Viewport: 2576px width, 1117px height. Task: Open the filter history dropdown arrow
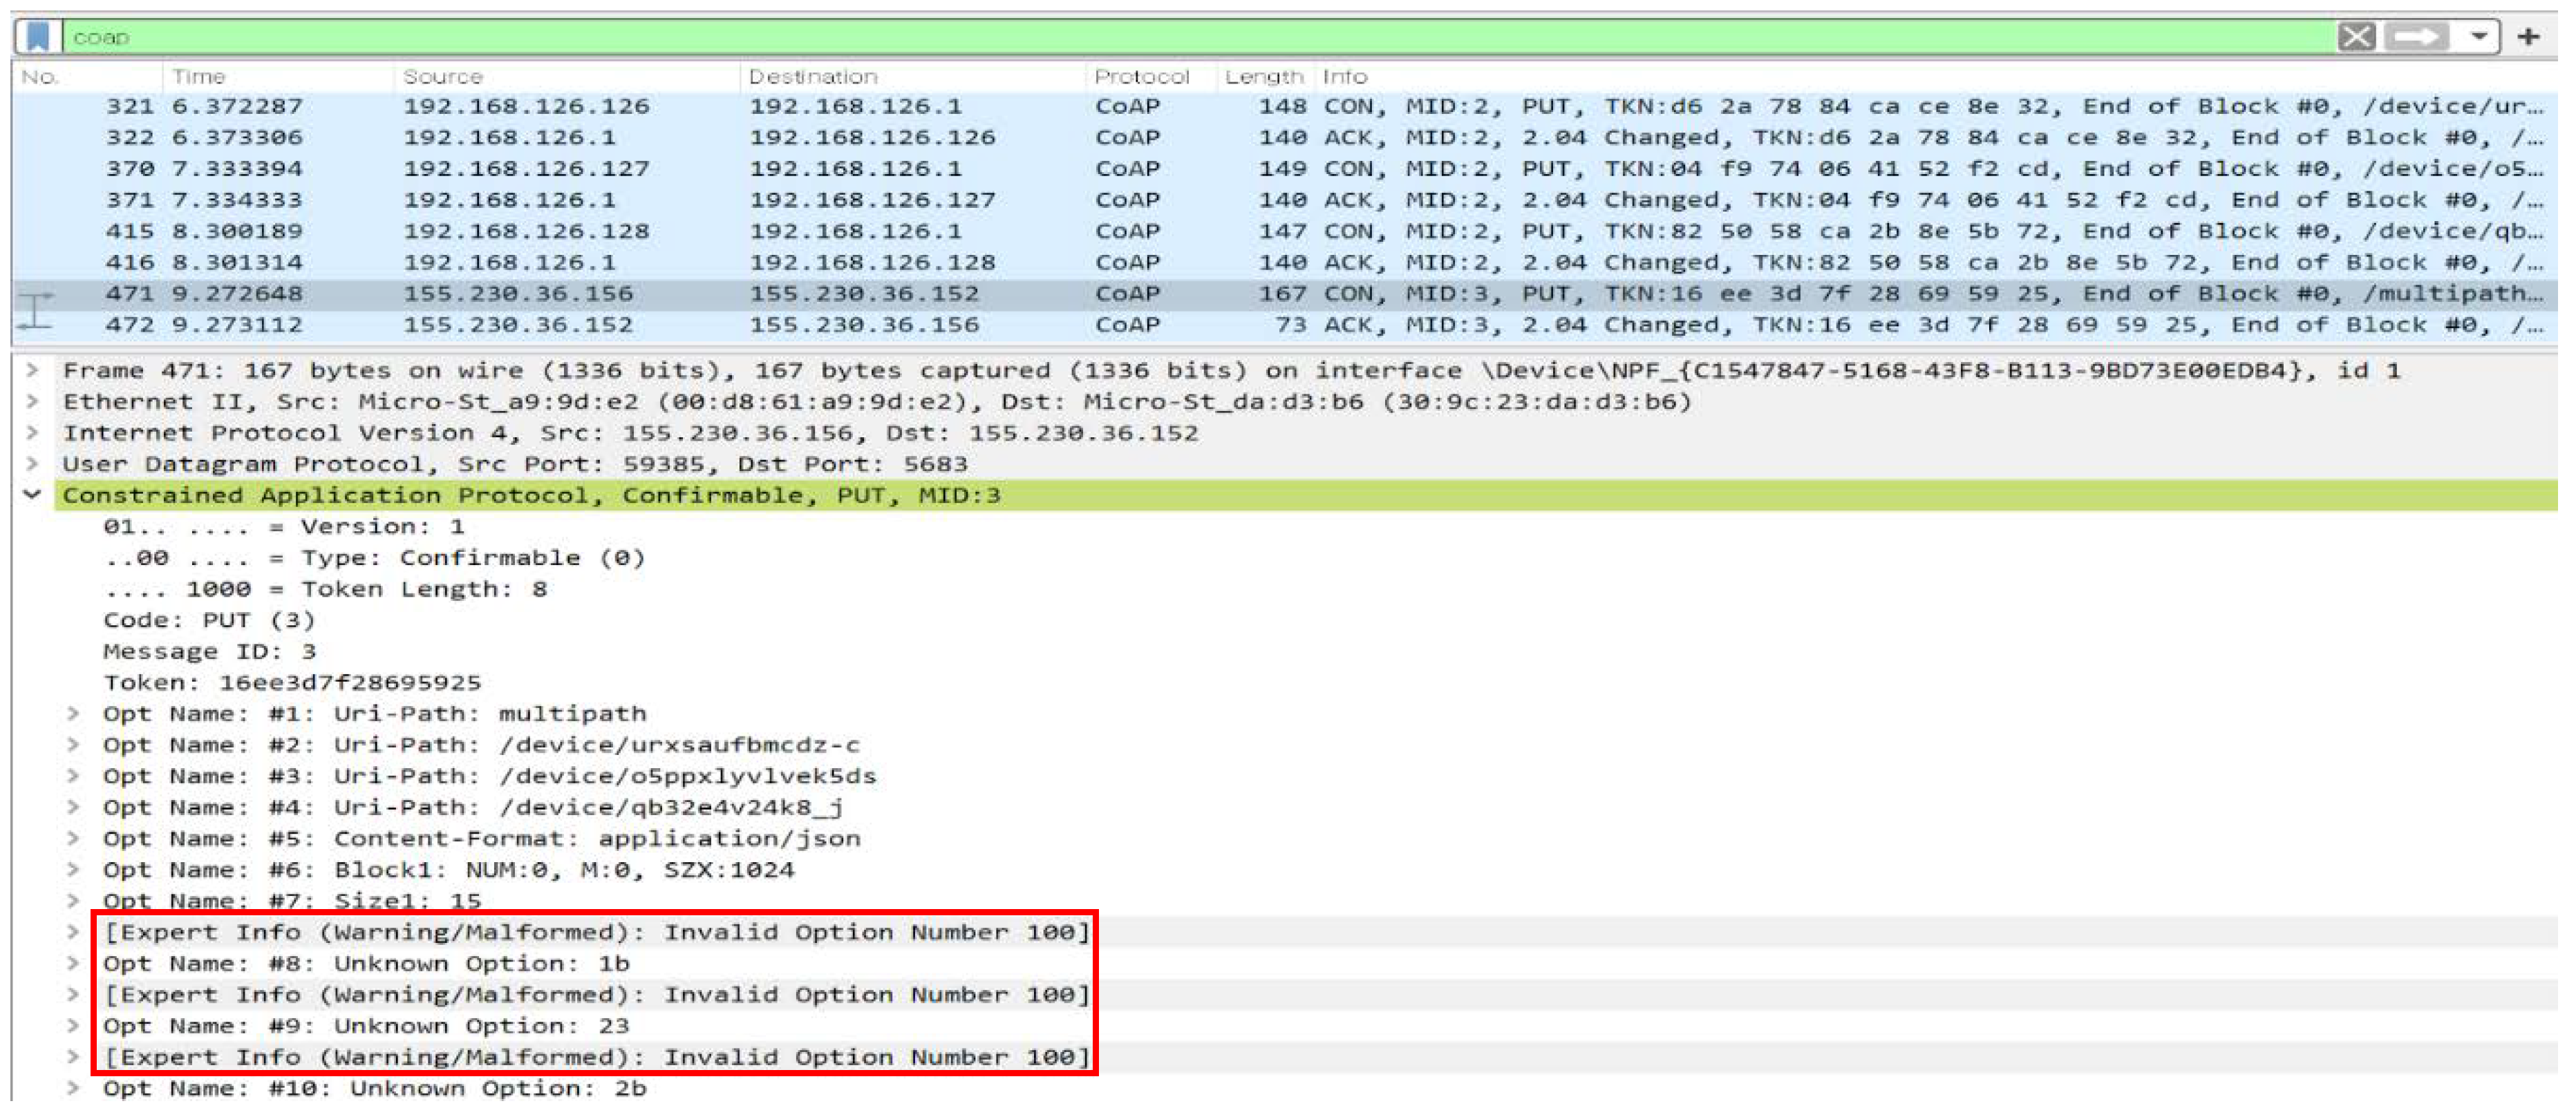click(x=2478, y=37)
